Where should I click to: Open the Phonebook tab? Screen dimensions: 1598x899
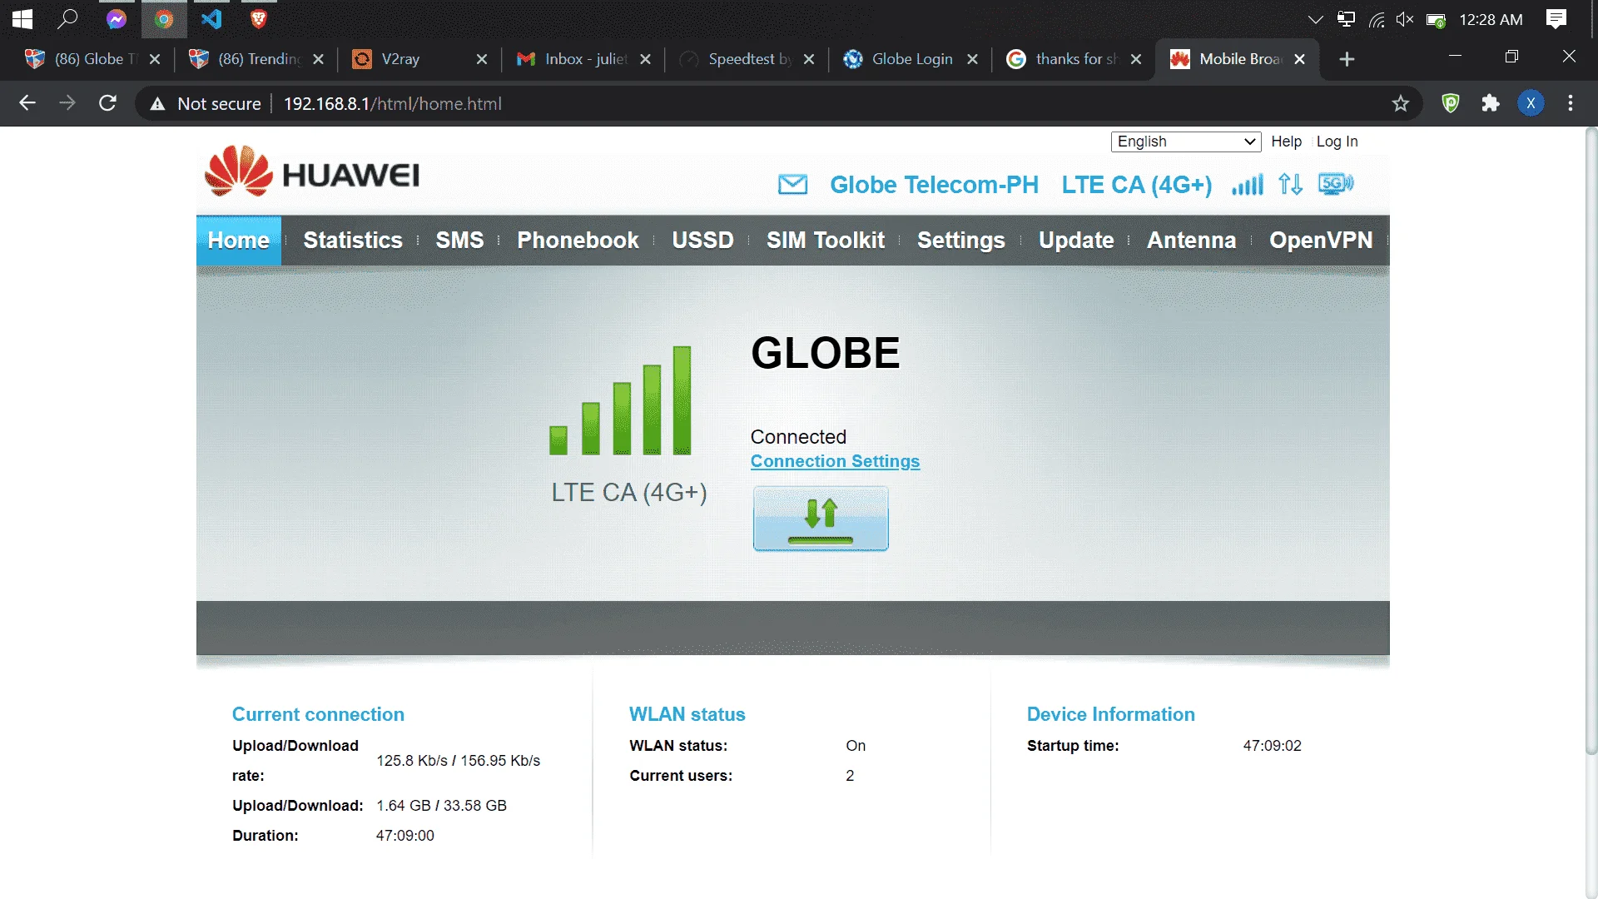(578, 241)
